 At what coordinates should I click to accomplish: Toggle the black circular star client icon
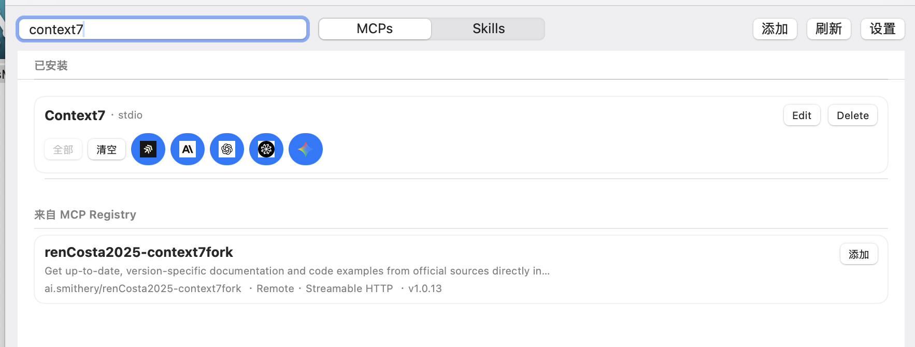266,149
